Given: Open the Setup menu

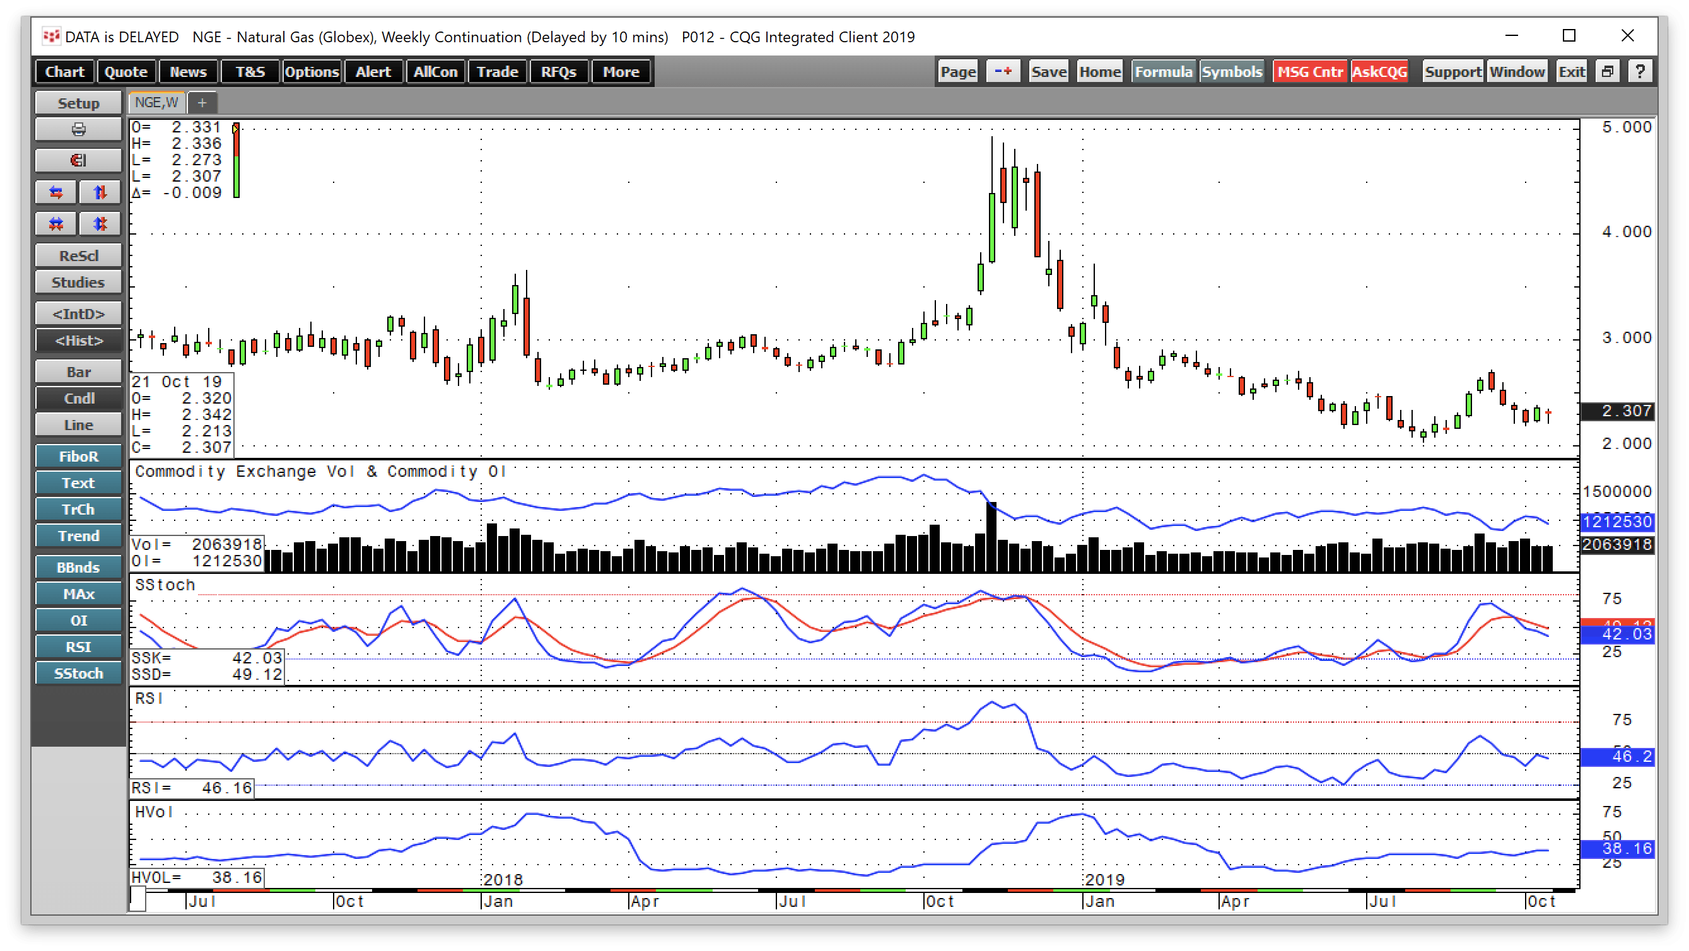Looking at the screenshot, I should pyautogui.click(x=78, y=103).
